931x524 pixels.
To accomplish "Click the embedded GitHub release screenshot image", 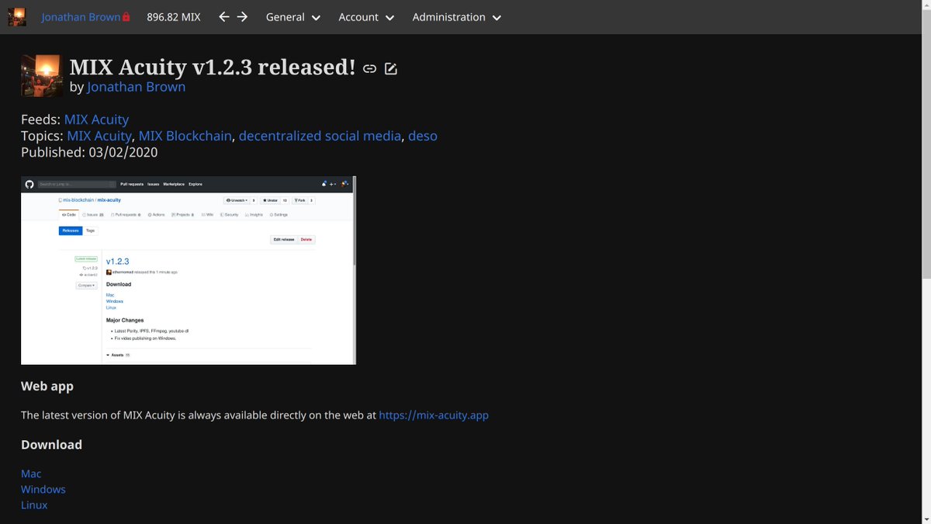I will coord(189,270).
